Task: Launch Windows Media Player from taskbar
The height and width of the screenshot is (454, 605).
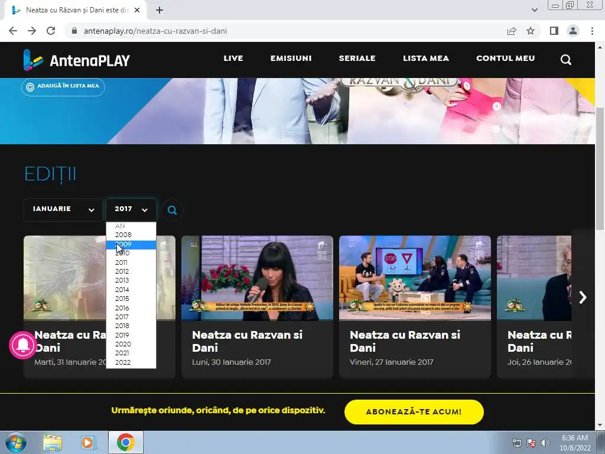Action: (x=88, y=442)
